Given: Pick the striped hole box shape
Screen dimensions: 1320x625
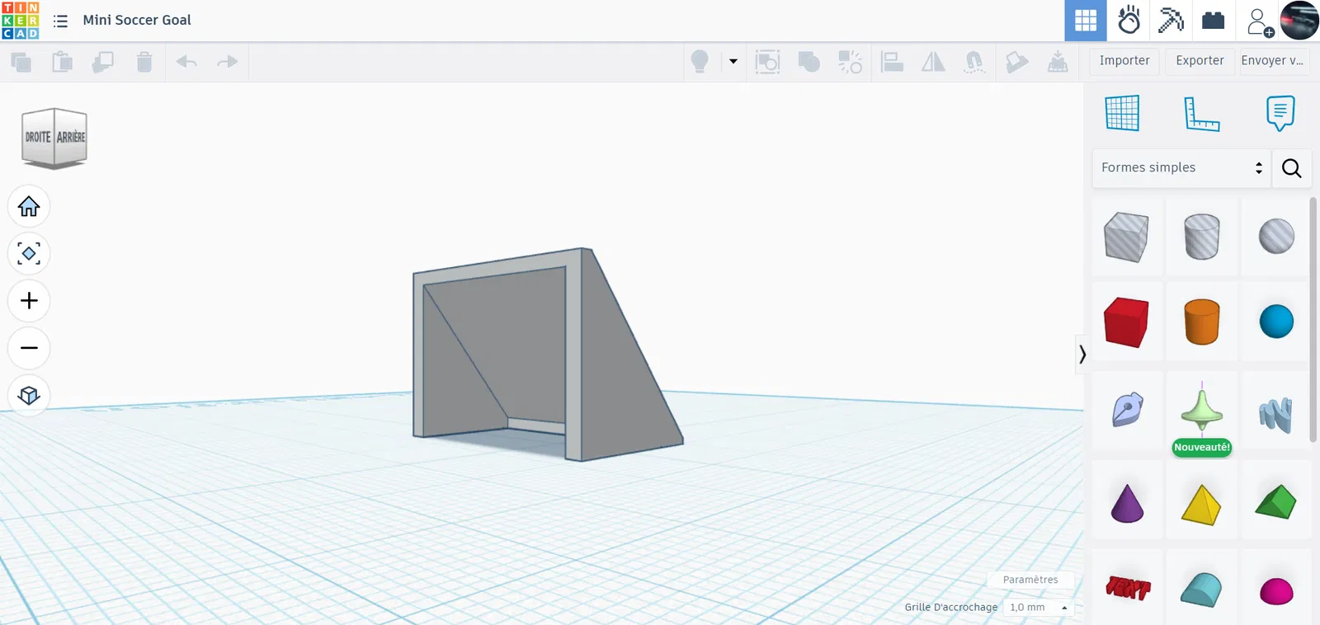Looking at the screenshot, I should coord(1127,237).
